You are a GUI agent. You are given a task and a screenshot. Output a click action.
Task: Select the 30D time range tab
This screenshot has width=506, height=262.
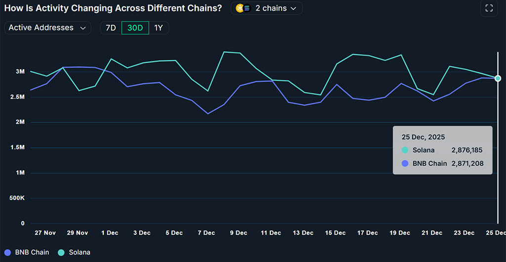click(x=135, y=28)
